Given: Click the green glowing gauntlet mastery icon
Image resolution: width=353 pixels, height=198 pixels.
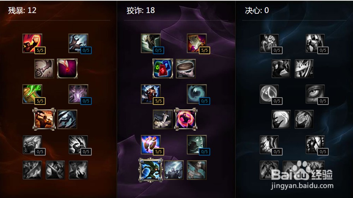Looking at the screenshot, I should pos(32,94).
